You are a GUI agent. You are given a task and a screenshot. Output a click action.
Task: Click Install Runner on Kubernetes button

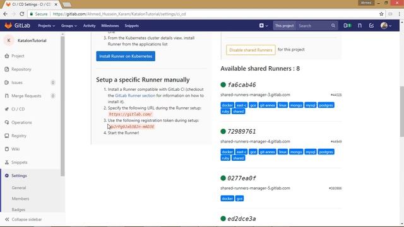(126, 56)
